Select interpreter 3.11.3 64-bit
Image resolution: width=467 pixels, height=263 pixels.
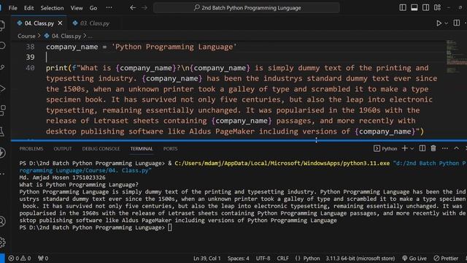[x=360, y=258]
